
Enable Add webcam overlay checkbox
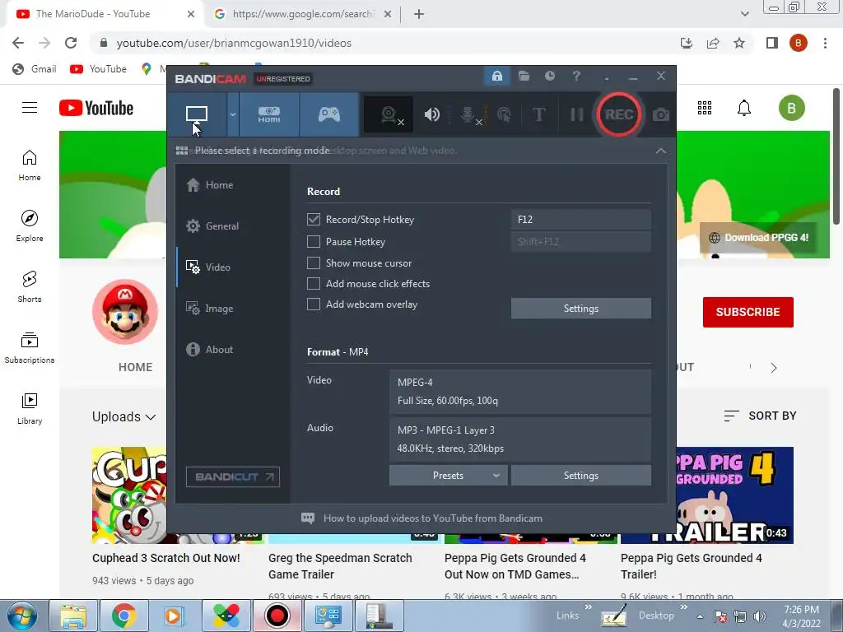[x=314, y=304]
